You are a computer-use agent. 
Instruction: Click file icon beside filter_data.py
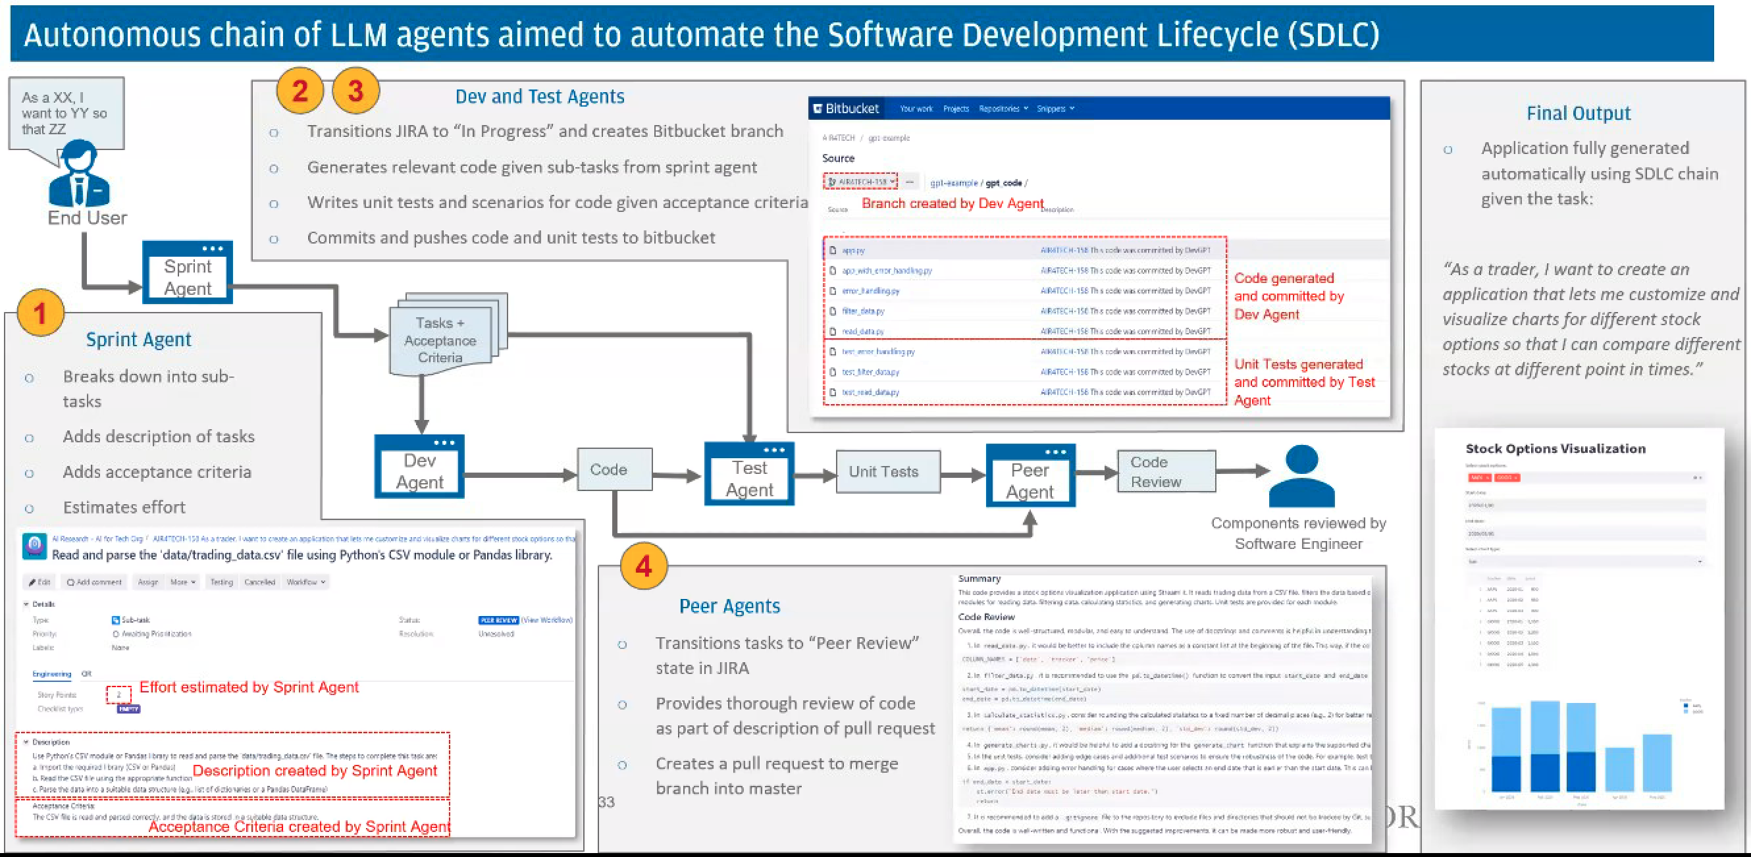click(x=833, y=311)
